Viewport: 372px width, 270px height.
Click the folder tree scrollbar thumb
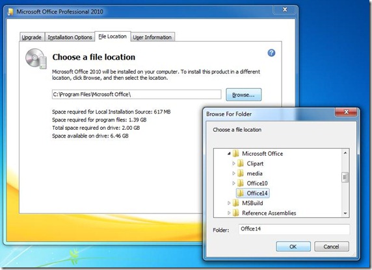[x=345, y=177]
